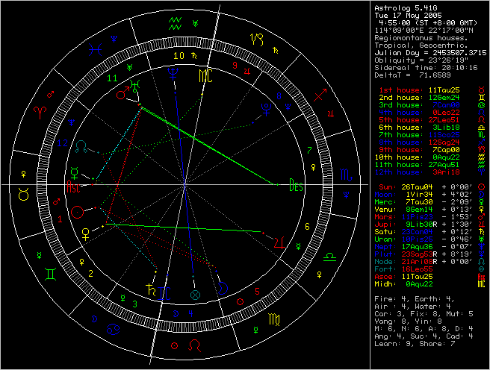The height and width of the screenshot is (370, 490).
Task: Click the 'Julian Day = 2453507.3715' line
Action: pyautogui.click(x=430, y=53)
